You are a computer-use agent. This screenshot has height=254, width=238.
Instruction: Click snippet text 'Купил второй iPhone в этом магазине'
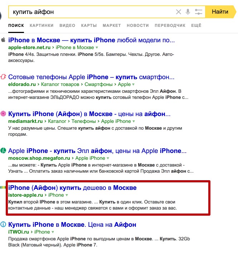[50, 202]
